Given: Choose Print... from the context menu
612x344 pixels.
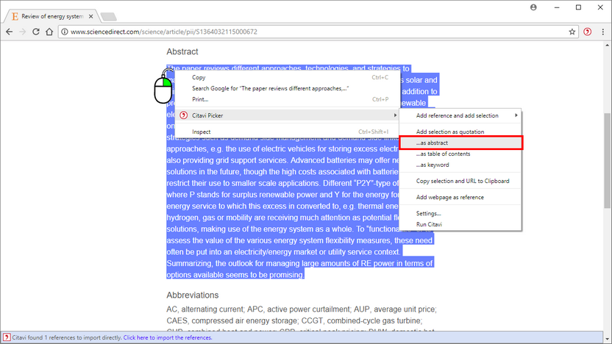Looking at the screenshot, I should click(287, 99).
